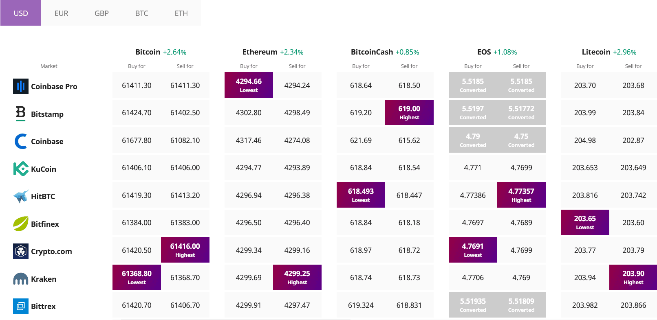Click KuCoin Ethereum sell price 4293.89
Screen dimensions: 657x320
tap(297, 167)
